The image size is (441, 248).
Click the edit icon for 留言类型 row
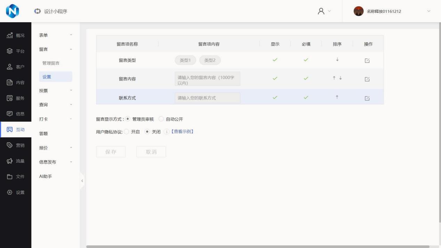[367, 61]
